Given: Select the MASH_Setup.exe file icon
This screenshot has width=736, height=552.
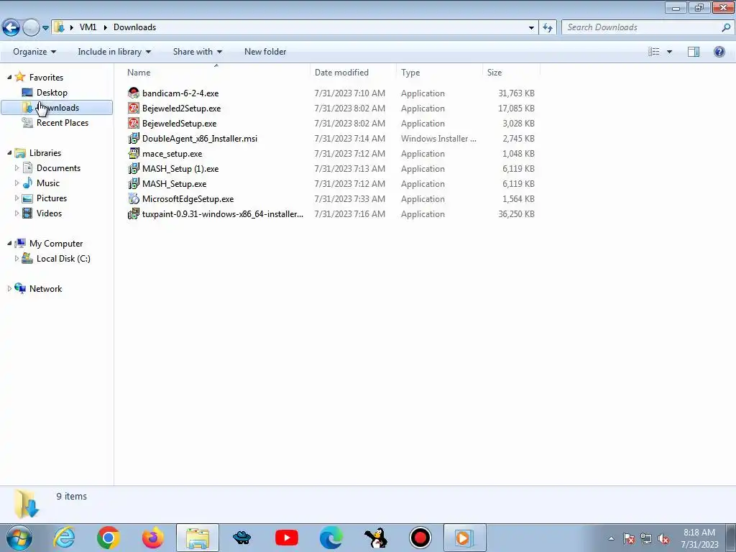Looking at the screenshot, I should coord(134,183).
